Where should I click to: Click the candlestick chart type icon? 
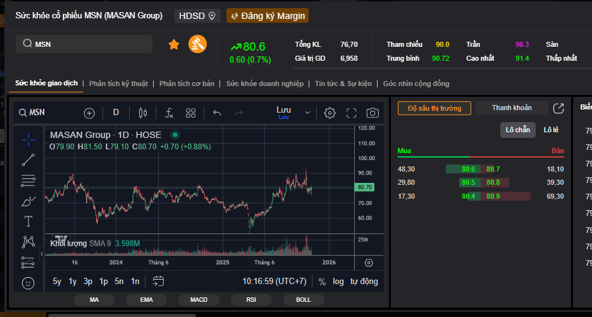142,113
